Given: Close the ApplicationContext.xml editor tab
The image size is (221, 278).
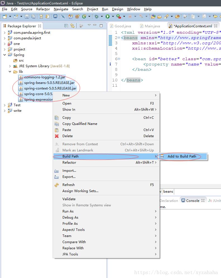Looking at the screenshot, I should [x=216, y=26].
